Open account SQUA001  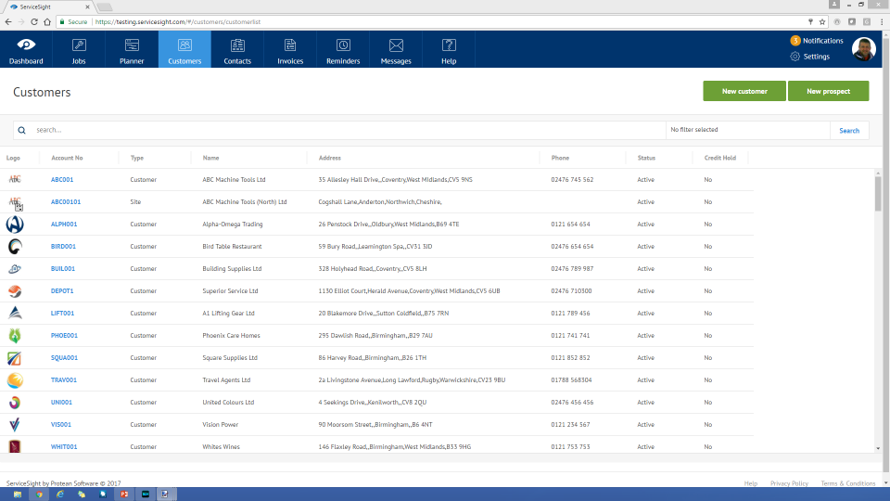coord(64,358)
